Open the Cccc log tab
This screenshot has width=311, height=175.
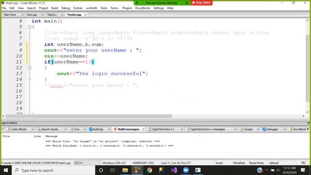coord(77,129)
